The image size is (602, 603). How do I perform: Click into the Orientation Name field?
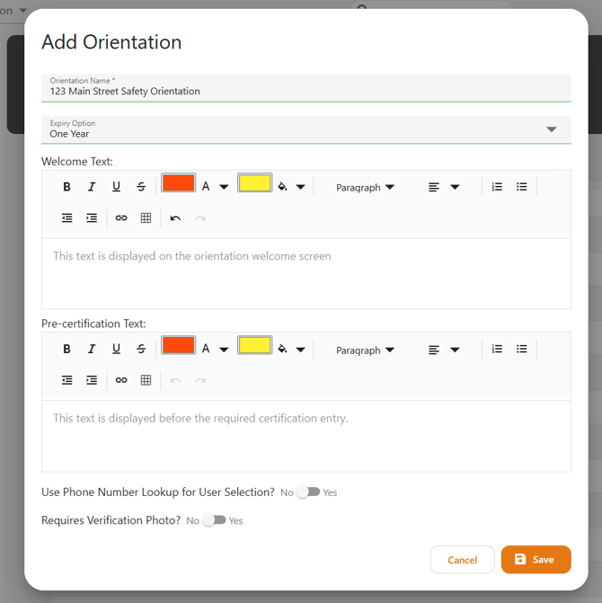point(305,91)
